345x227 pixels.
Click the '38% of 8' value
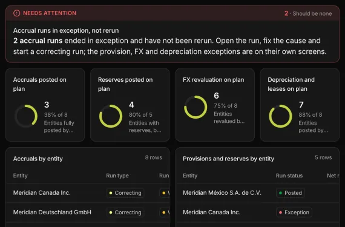(56, 115)
